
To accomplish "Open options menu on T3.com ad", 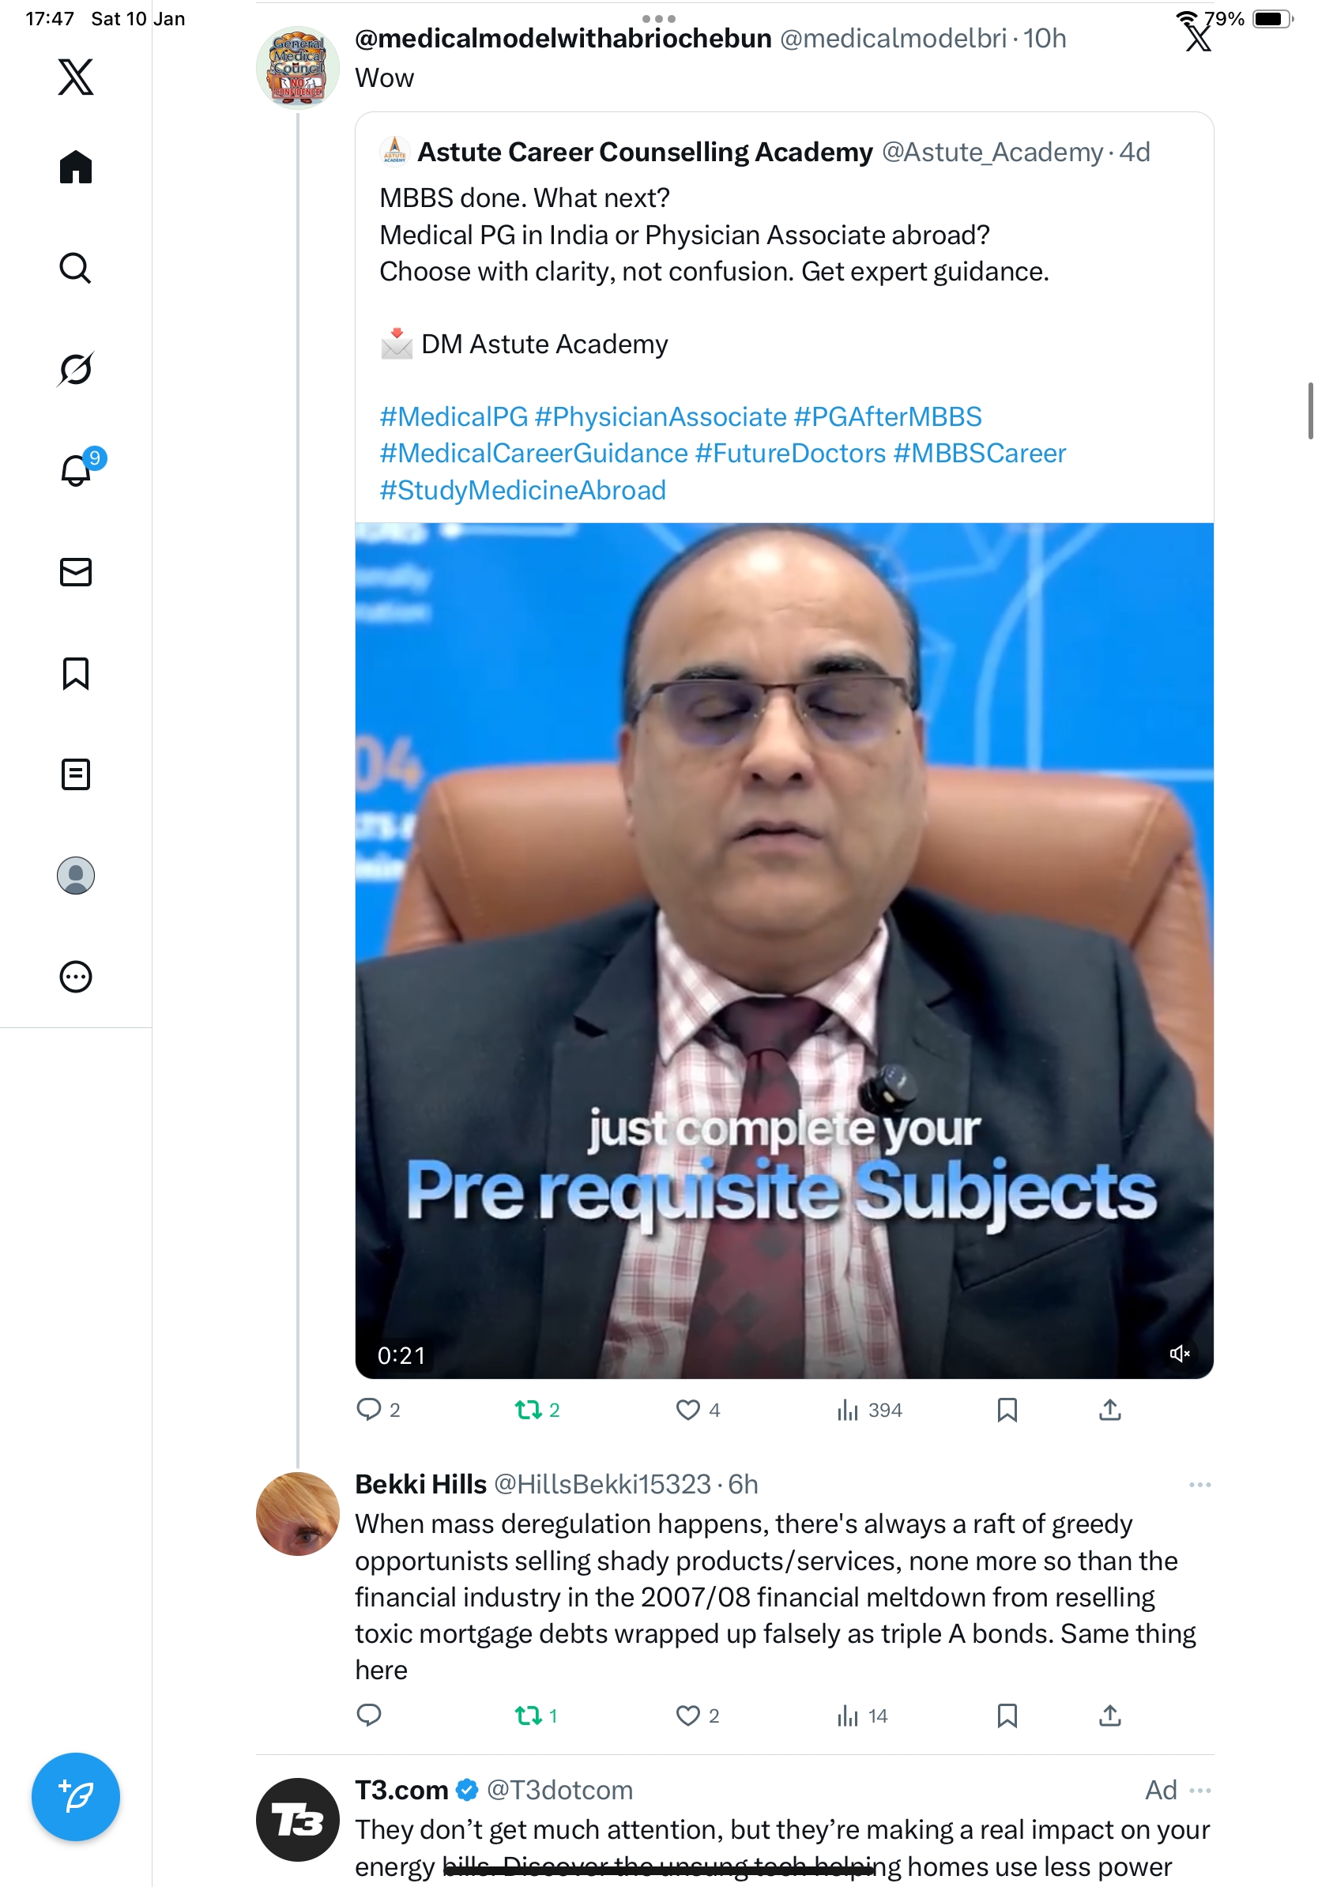I will pyautogui.click(x=1199, y=1790).
